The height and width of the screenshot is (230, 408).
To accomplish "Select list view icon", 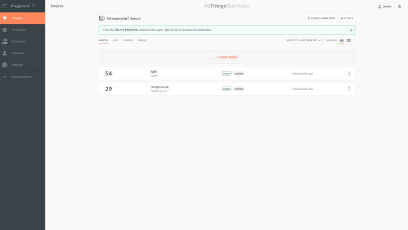I will (x=341, y=40).
